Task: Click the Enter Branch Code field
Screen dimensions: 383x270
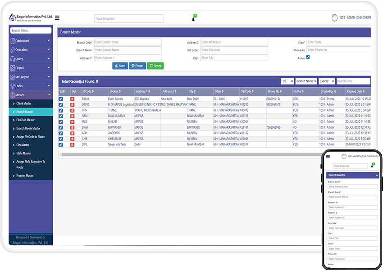Action: (x=128, y=42)
